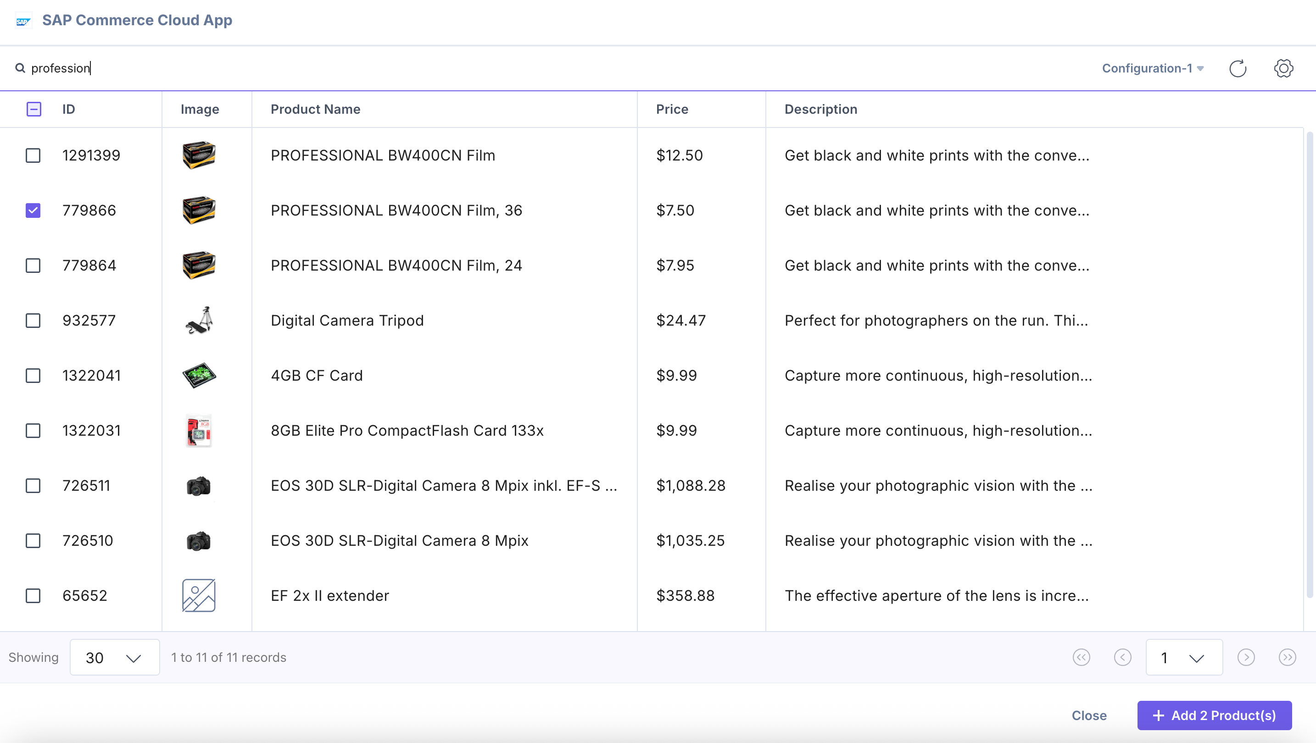Open image of product 1291399

click(199, 155)
